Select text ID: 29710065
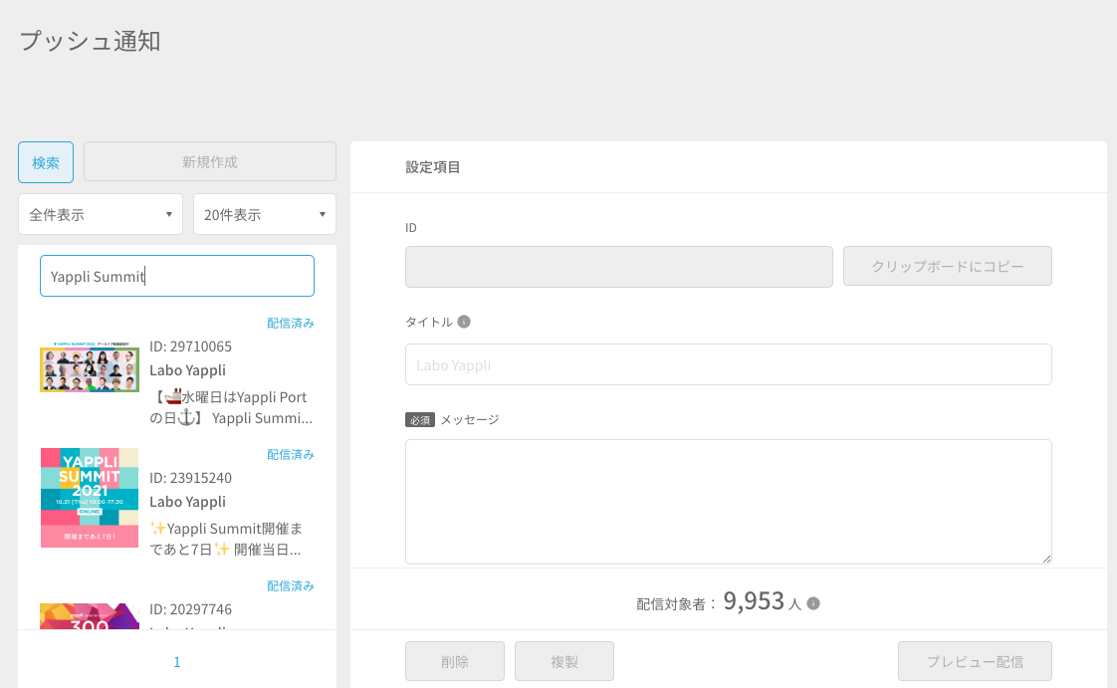Viewport: 1117px width, 688px height. coord(190,346)
